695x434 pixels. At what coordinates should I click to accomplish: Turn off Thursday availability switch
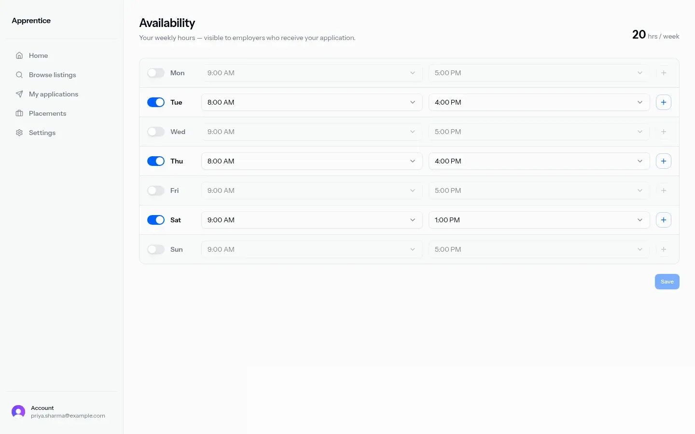coord(156,161)
